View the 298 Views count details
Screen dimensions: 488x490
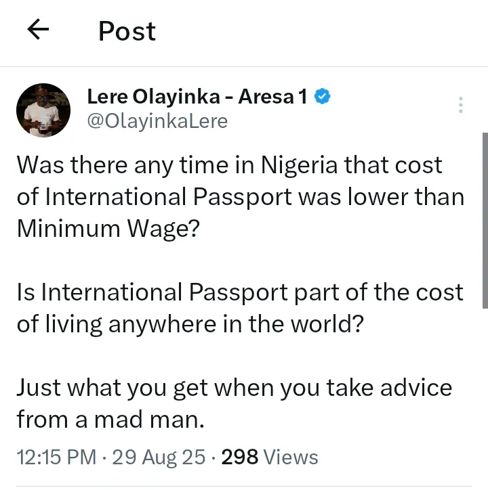point(270,457)
